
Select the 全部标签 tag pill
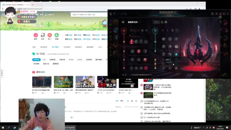[36, 60]
